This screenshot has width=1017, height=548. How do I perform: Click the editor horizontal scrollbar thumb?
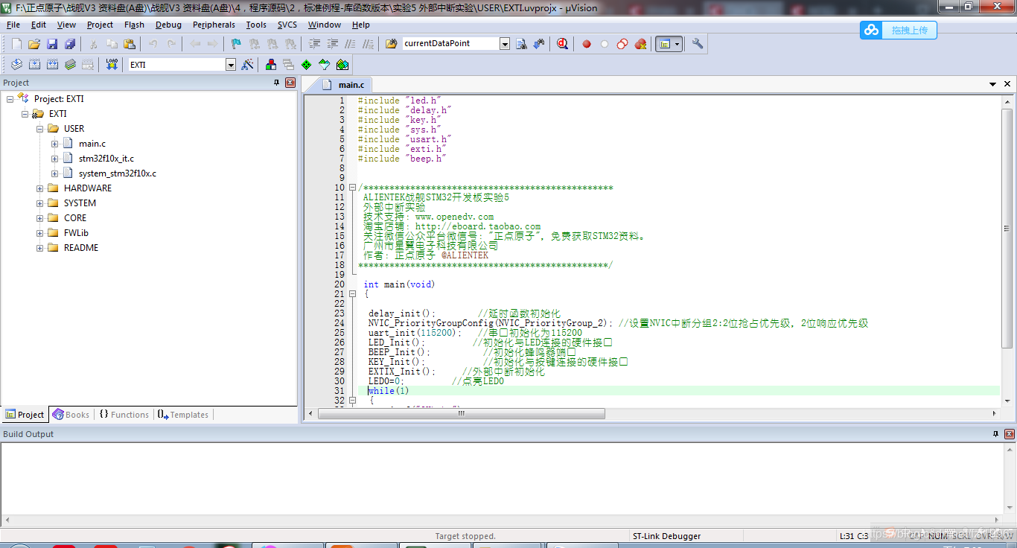pyautogui.click(x=461, y=413)
